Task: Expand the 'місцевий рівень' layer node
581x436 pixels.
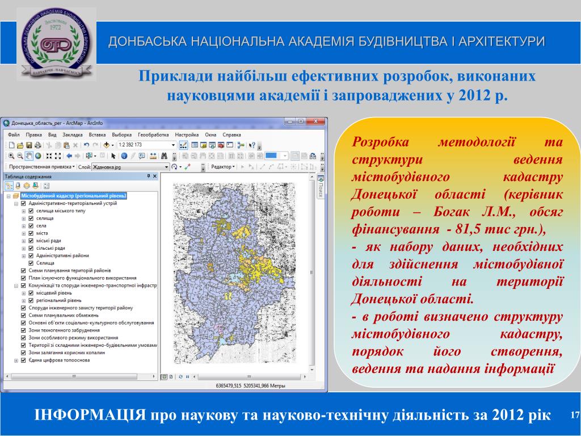Action: point(24,294)
